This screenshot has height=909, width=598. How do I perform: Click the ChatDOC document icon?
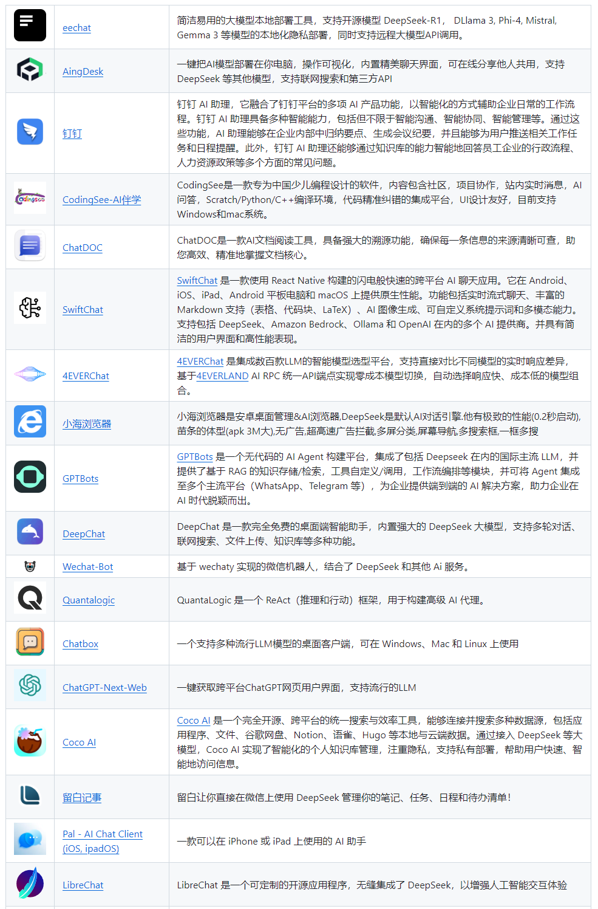coord(30,245)
